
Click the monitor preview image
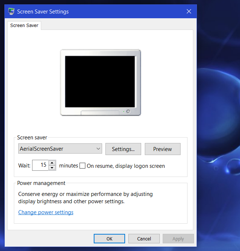[x=100, y=82]
